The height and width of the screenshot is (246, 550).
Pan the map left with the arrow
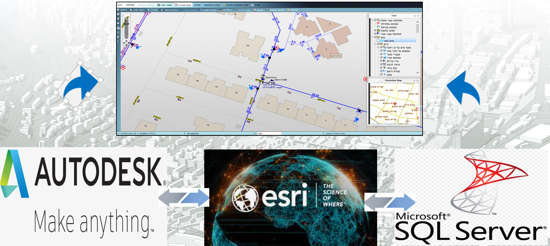pyautogui.click(x=124, y=43)
